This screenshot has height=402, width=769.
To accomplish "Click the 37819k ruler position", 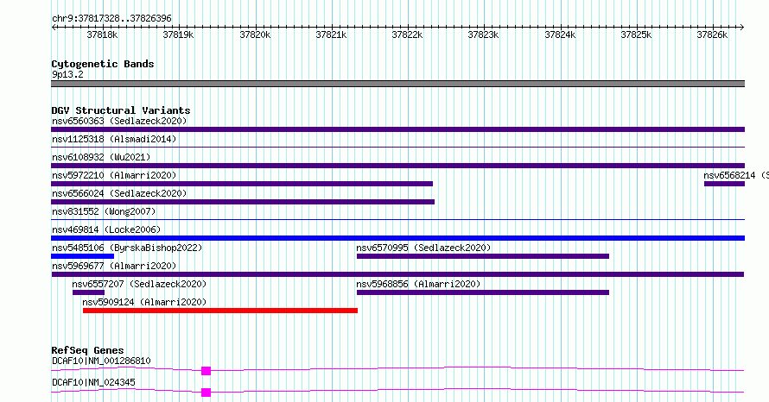I will [178, 35].
